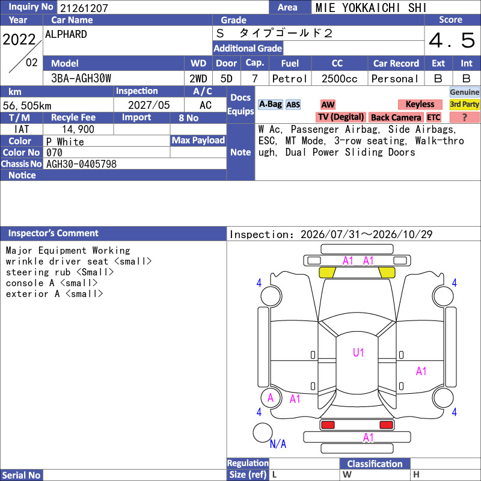Click the Notice header bar

click(x=113, y=175)
